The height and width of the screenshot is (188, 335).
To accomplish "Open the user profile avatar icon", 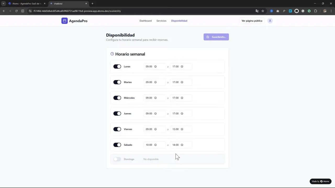I will click(x=270, y=21).
